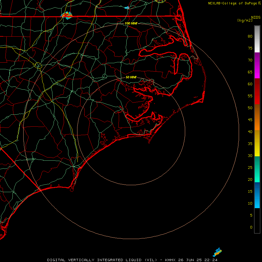Screen dimensions: 262x262
Task: Select the yellow segment of the color bar
Action: (257, 143)
